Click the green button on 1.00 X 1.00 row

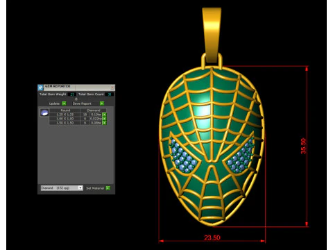104,119
